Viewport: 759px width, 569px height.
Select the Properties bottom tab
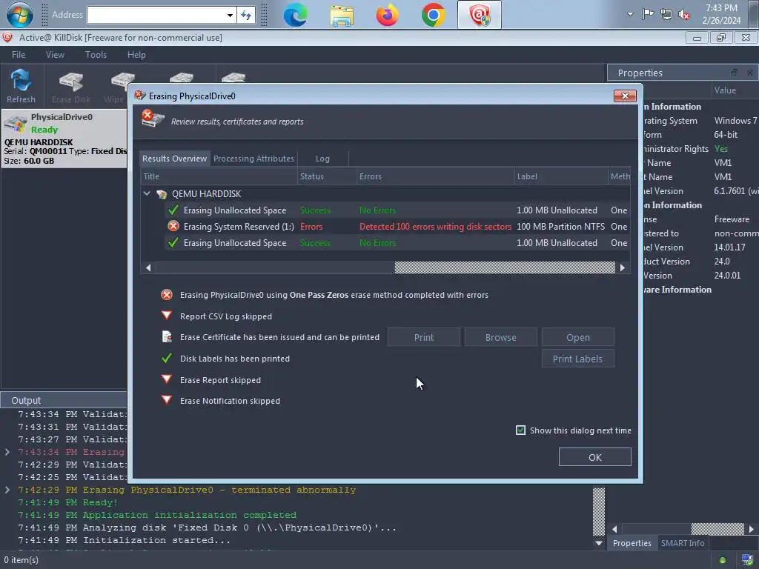(x=632, y=543)
